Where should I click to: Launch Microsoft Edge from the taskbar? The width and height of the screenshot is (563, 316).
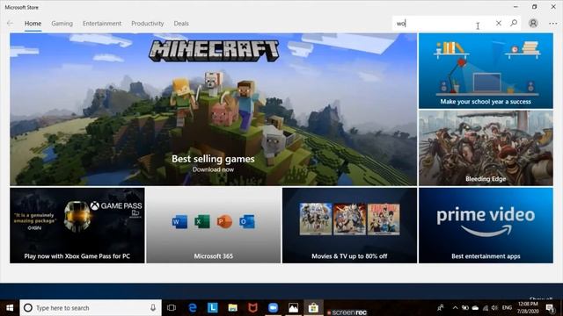coord(193,308)
